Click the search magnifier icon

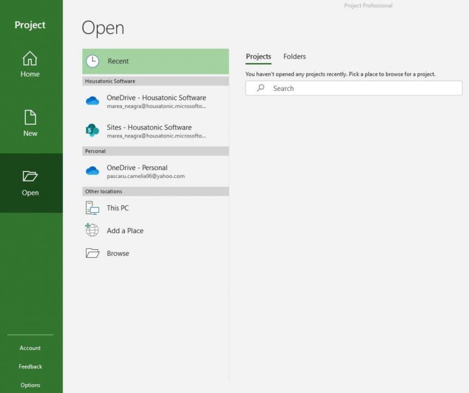(x=260, y=88)
